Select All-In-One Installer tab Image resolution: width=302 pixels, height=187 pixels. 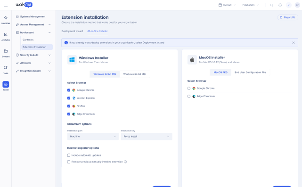(98, 31)
